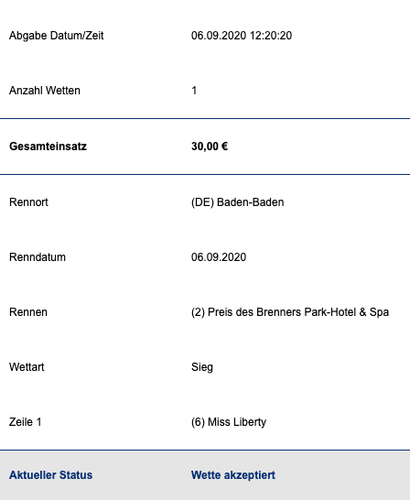The width and height of the screenshot is (410, 500).
Task: Click the Aktueller Status heading
Action: [x=50, y=475]
